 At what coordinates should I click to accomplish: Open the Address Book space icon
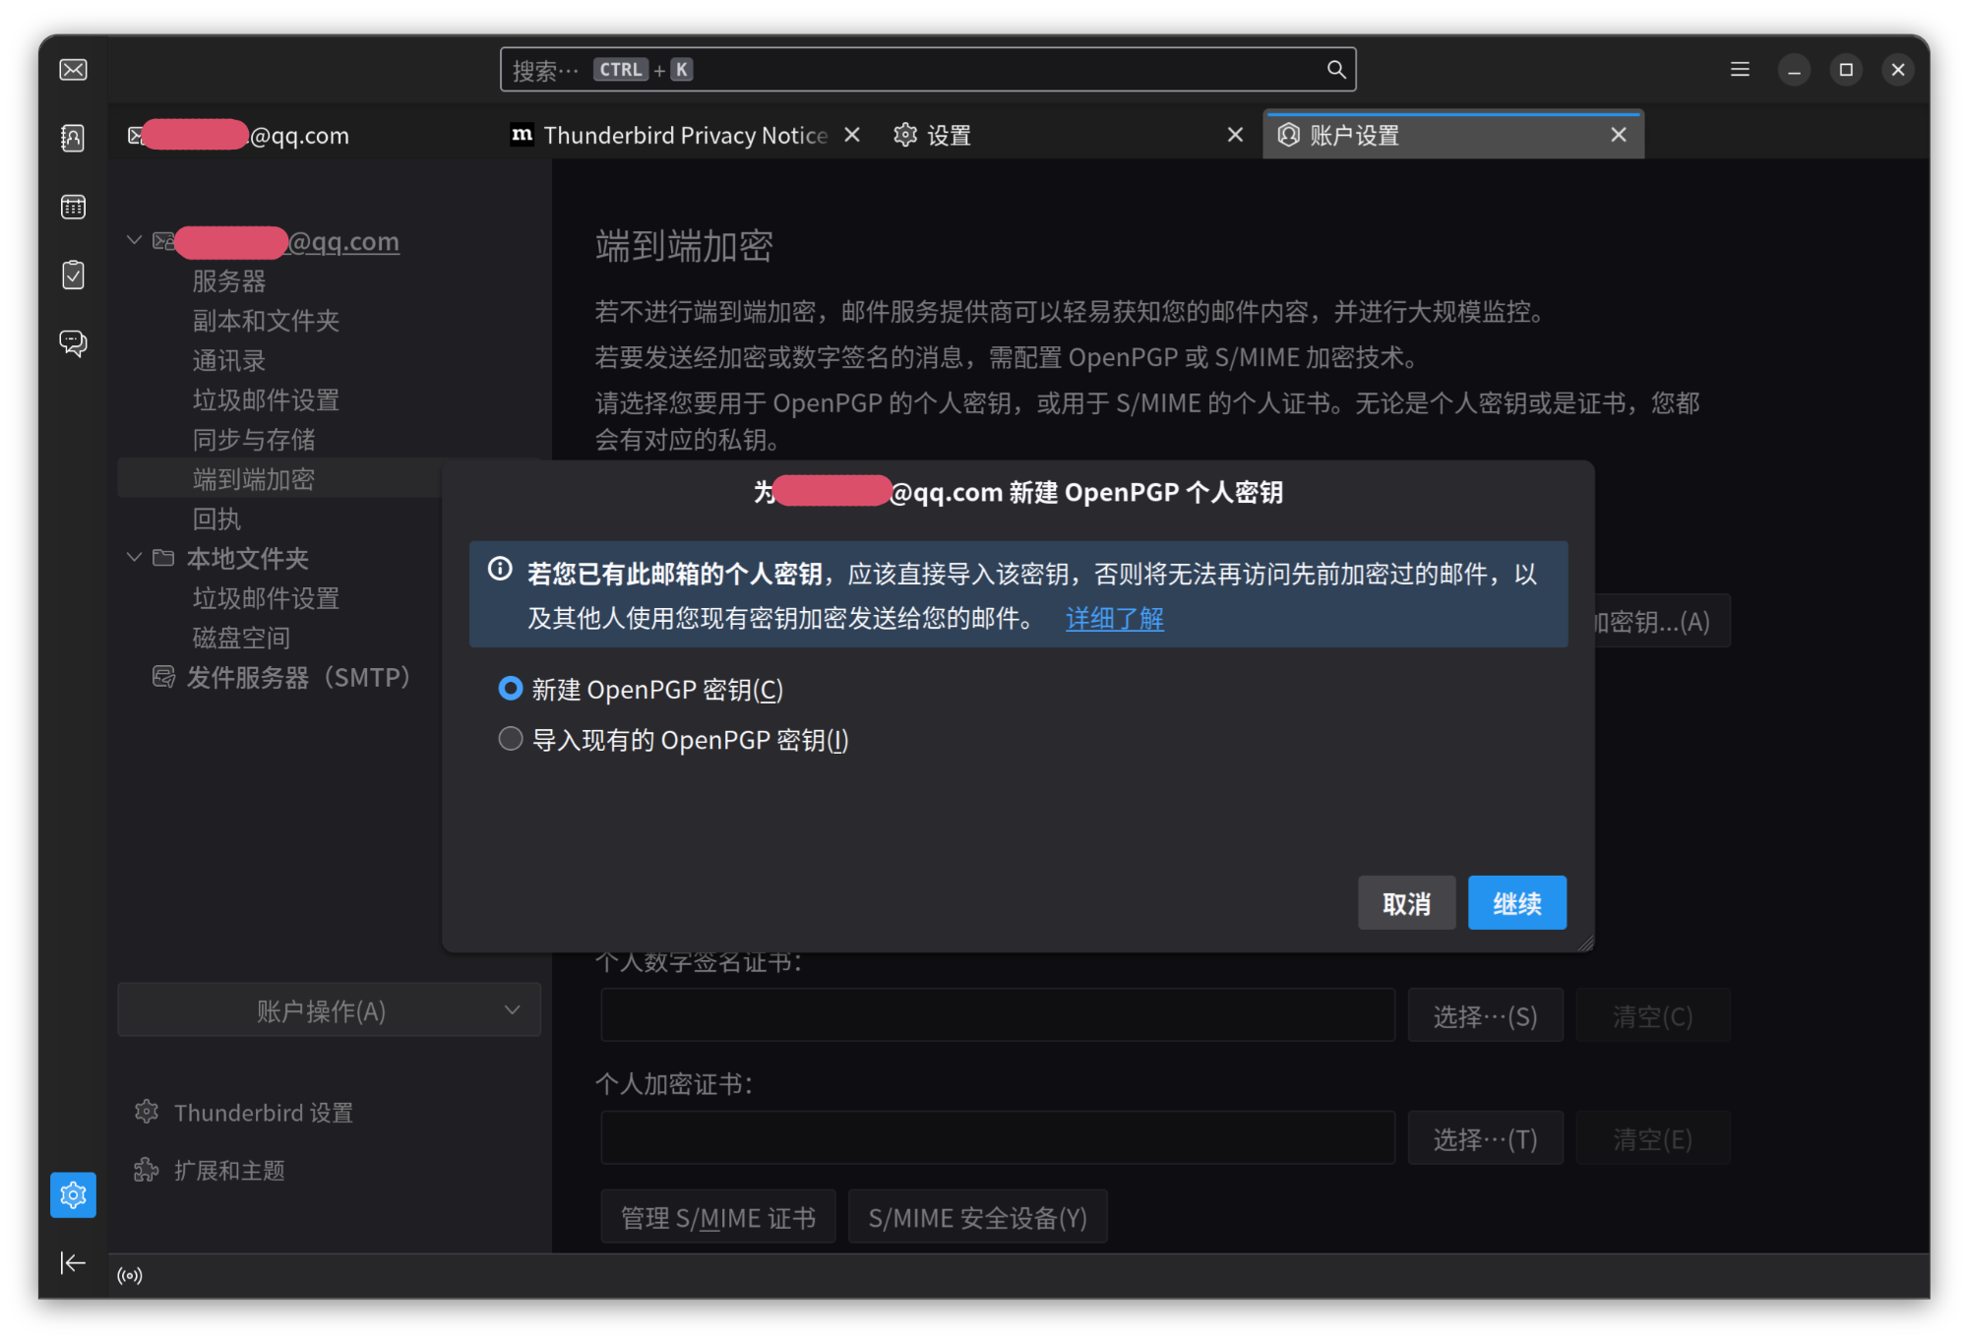(73, 139)
